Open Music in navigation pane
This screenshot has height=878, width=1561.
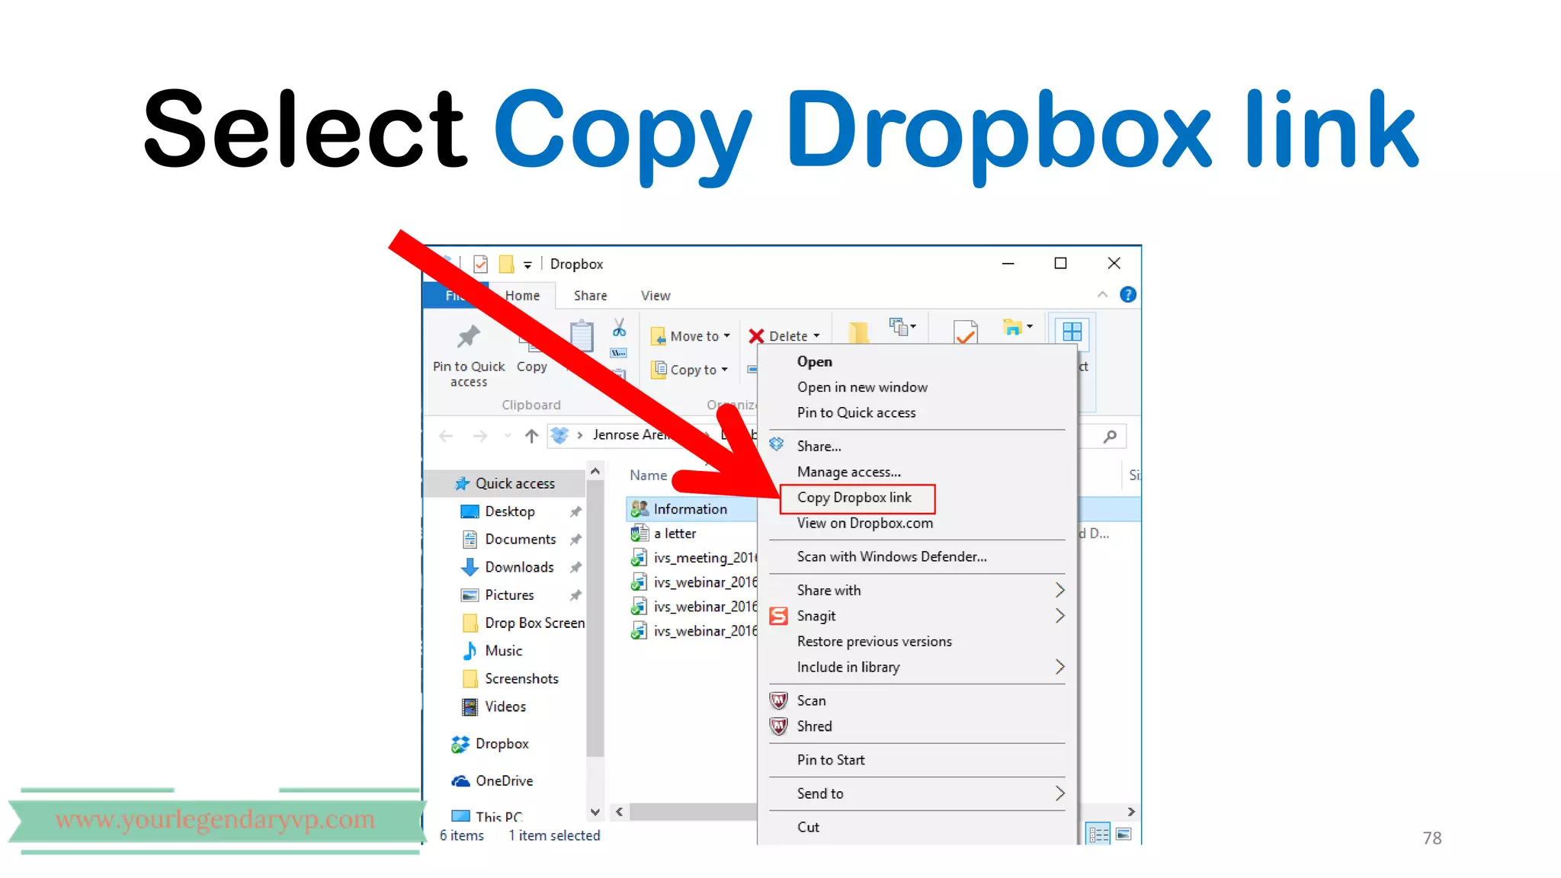[503, 651]
